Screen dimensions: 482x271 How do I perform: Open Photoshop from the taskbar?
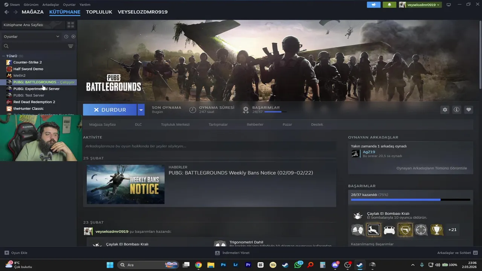[223, 265]
